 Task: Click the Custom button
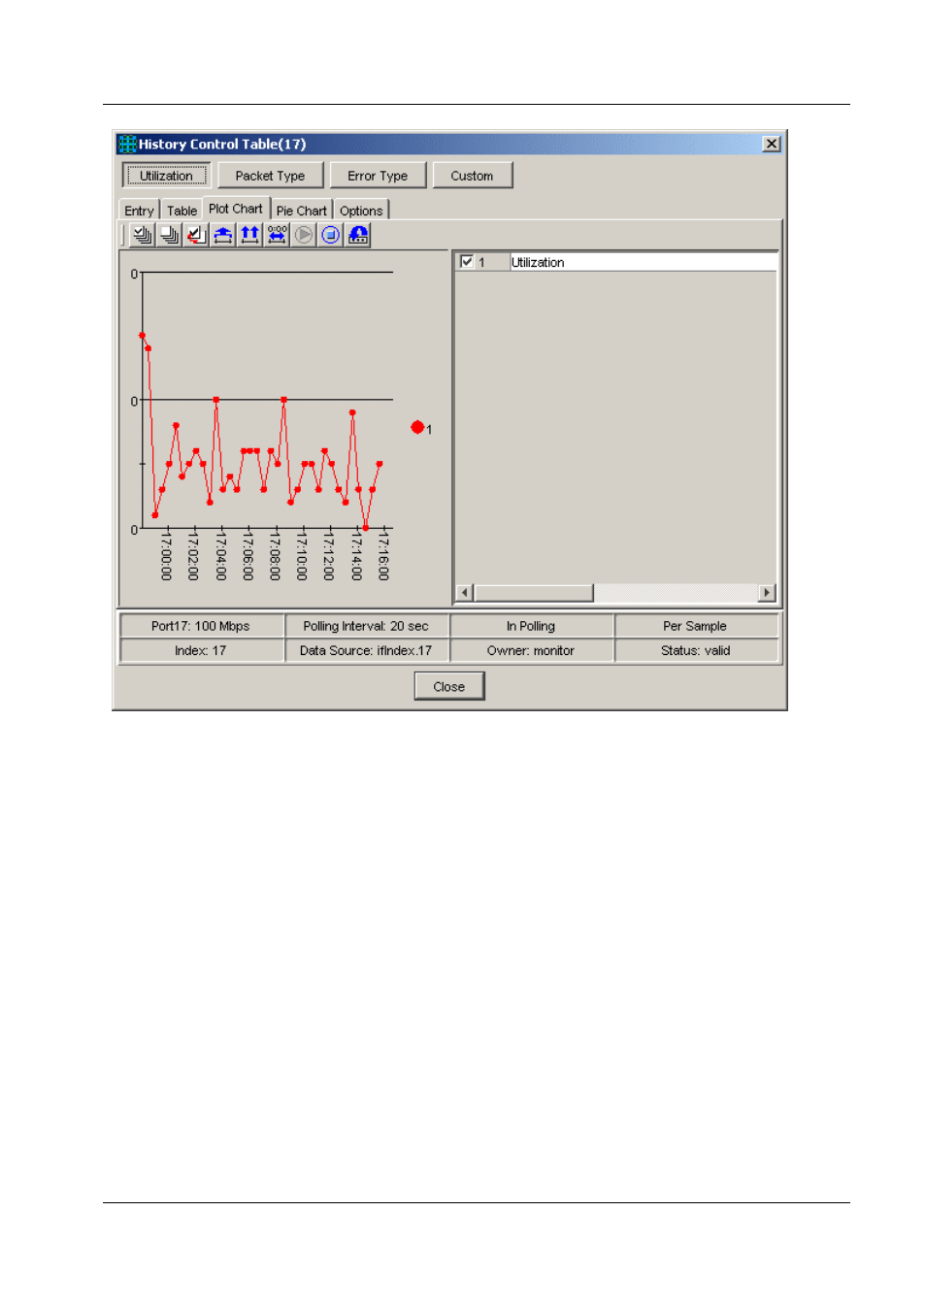click(x=472, y=176)
